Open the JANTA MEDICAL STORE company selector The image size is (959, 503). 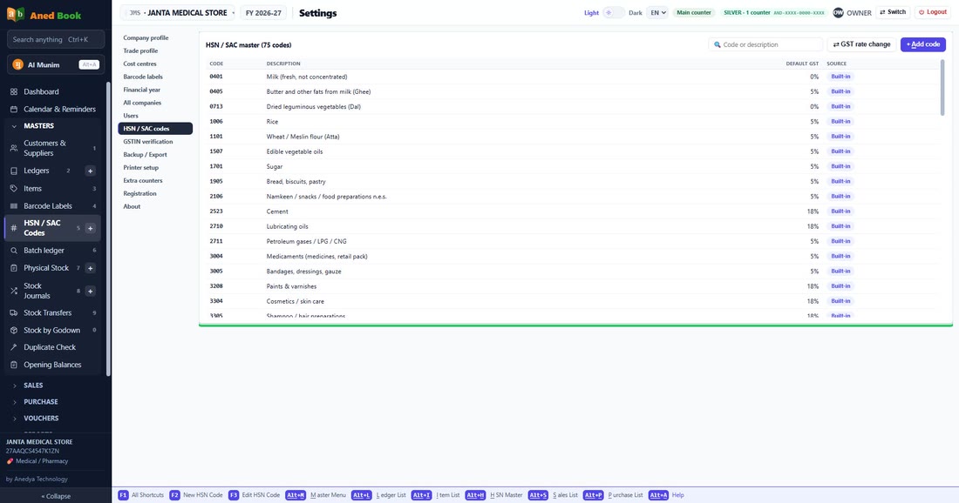tap(178, 13)
